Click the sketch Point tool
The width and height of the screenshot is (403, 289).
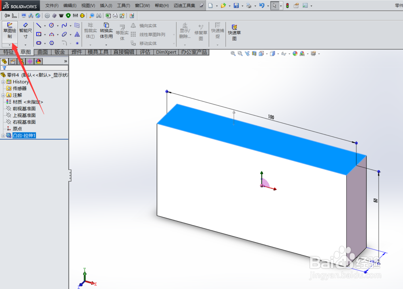pos(77,43)
